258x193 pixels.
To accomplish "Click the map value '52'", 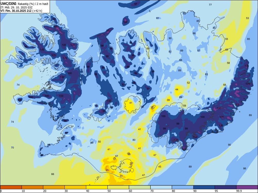I will [188, 83].
